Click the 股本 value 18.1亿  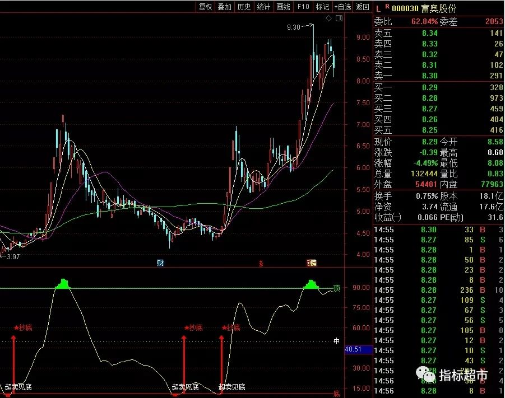point(491,196)
